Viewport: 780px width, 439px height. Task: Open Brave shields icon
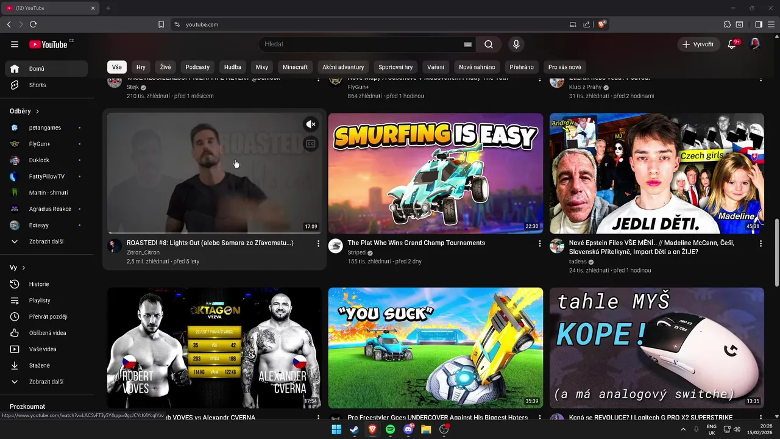pos(601,24)
